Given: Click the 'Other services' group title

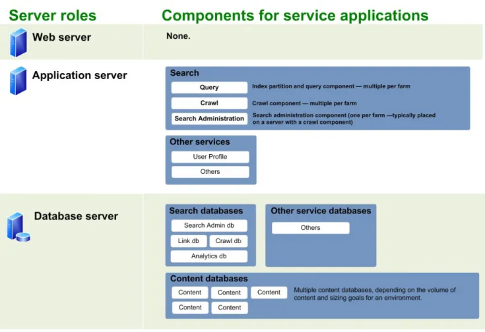Looking at the screenshot, I should click(199, 142).
